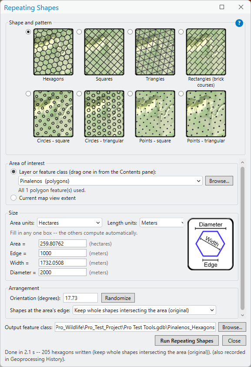Click the Edge value field
This screenshot has width=251, height=367.
click(63, 253)
